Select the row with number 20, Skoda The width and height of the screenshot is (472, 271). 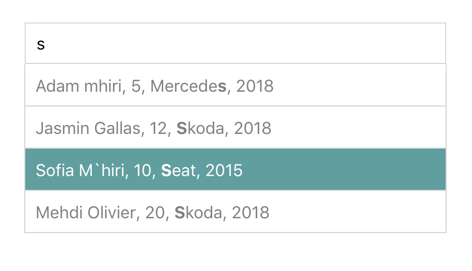coord(235,212)
